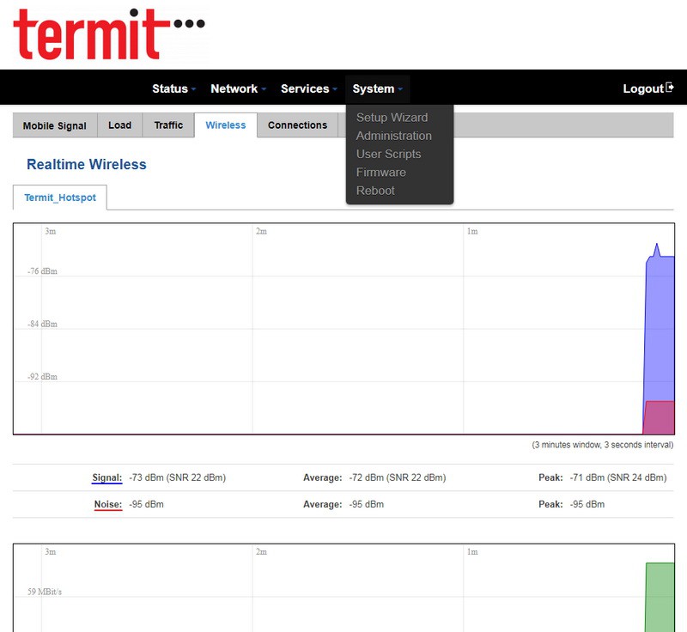The height and width of the screenshot is (632, 687).
Task: Expand the Network dropdown menu
Action: click(x=238, y=88)
